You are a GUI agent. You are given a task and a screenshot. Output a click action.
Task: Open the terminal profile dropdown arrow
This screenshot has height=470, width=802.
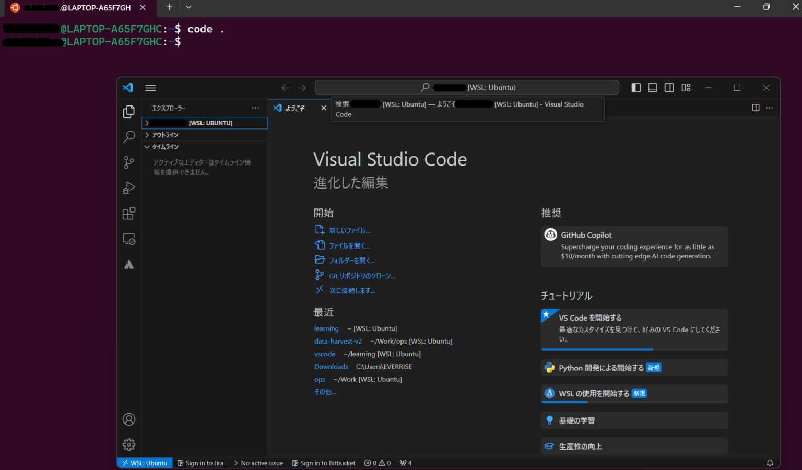188,7
